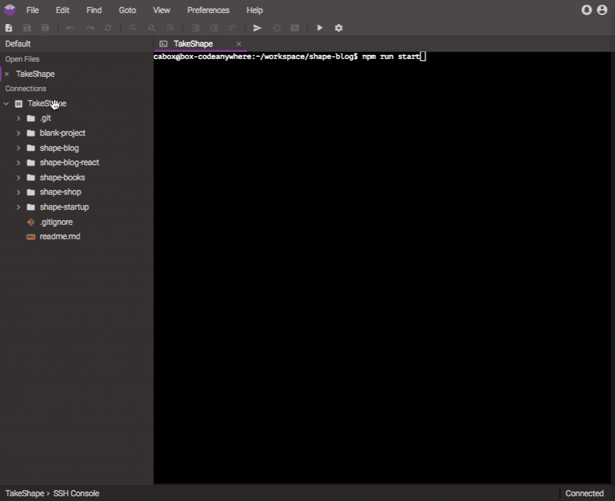Open the Goto menu
The width and height of the screenshot is (615, 501).
pos(128,10)
